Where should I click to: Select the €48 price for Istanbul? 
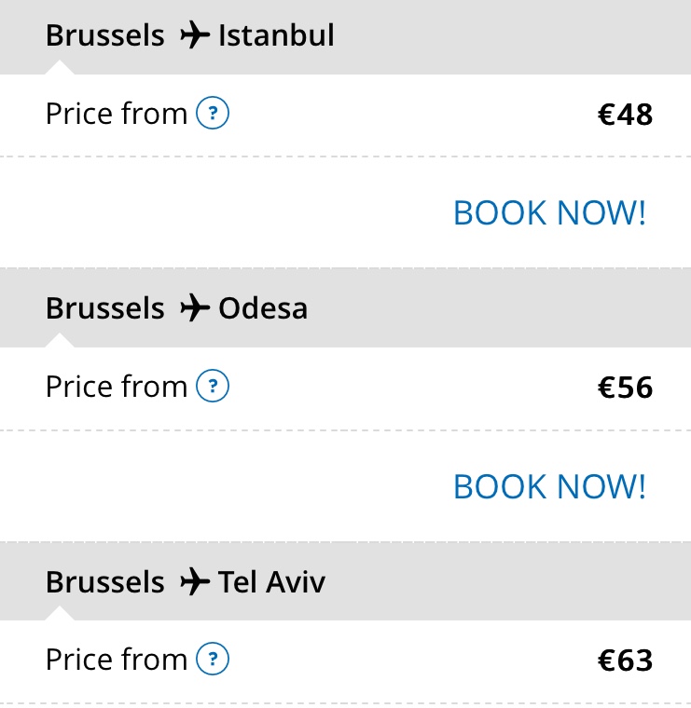[x=625, y=115]
